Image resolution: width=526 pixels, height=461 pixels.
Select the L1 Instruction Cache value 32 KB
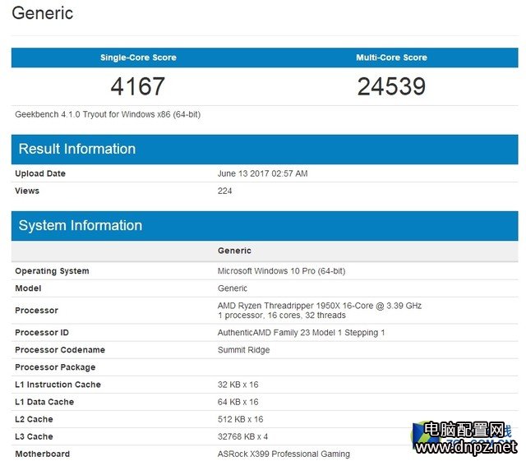point(238,385)
